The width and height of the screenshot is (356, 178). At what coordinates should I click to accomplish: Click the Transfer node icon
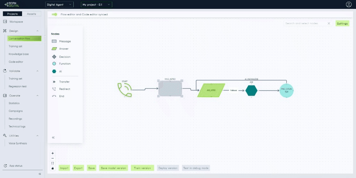point(54,82)
